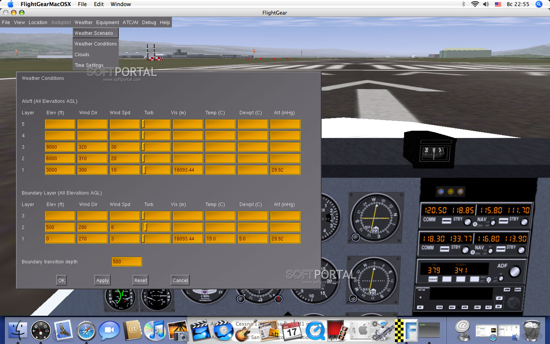Open the ATC/AI menu
Image resolution: width=550 pixels, height=344 pixels.
tap(131, 23)
